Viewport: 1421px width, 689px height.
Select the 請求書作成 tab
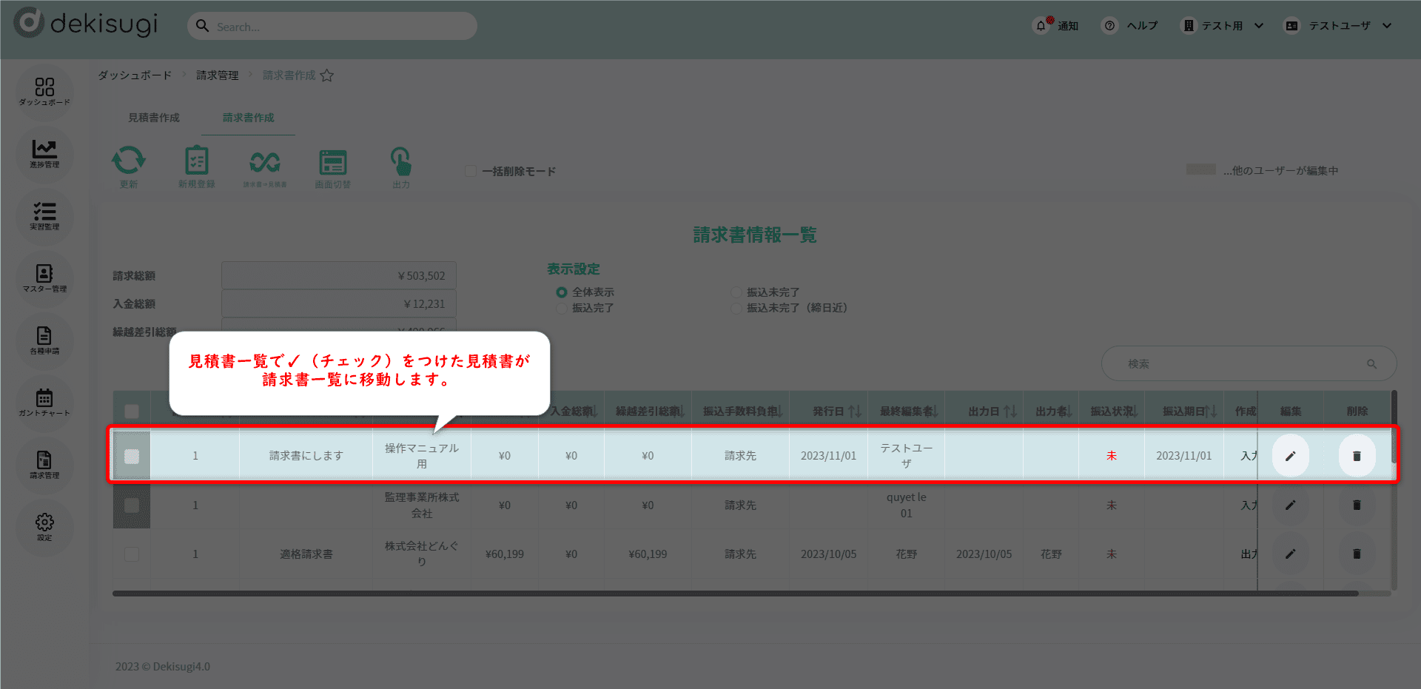(249, 118)
